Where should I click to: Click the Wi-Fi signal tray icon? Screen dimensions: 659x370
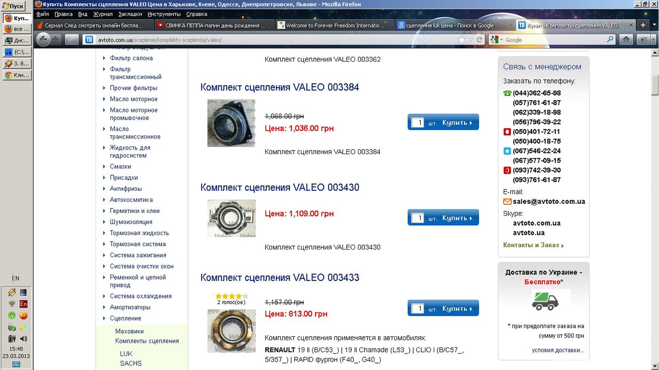[x=12, y=304]
